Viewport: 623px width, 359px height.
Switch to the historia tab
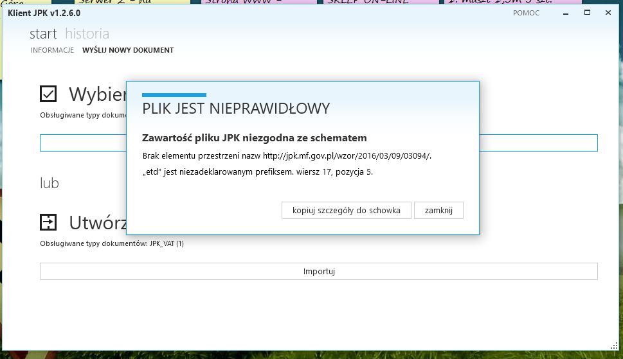point(87,34)
